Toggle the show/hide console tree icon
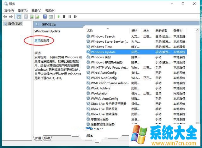Screen dimensions: 202x148 click(19, 16)
